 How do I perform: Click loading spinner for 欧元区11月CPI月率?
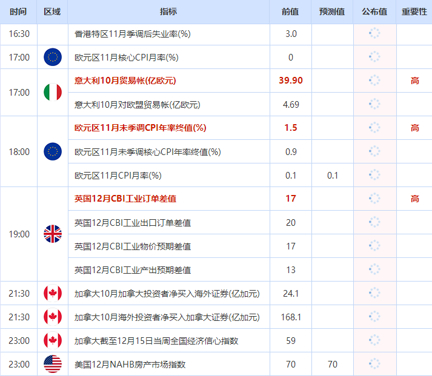[374, 175]
